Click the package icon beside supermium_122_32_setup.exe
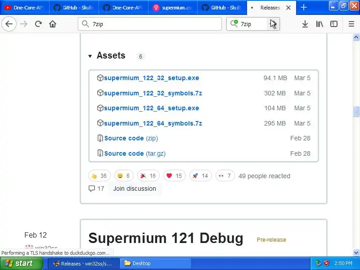The height and width of the screenshot is (270, 360). point(100,78)
